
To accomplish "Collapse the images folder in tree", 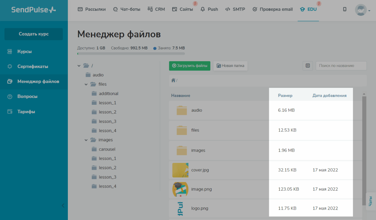I will pyautogui.click(x=86, y=140).
